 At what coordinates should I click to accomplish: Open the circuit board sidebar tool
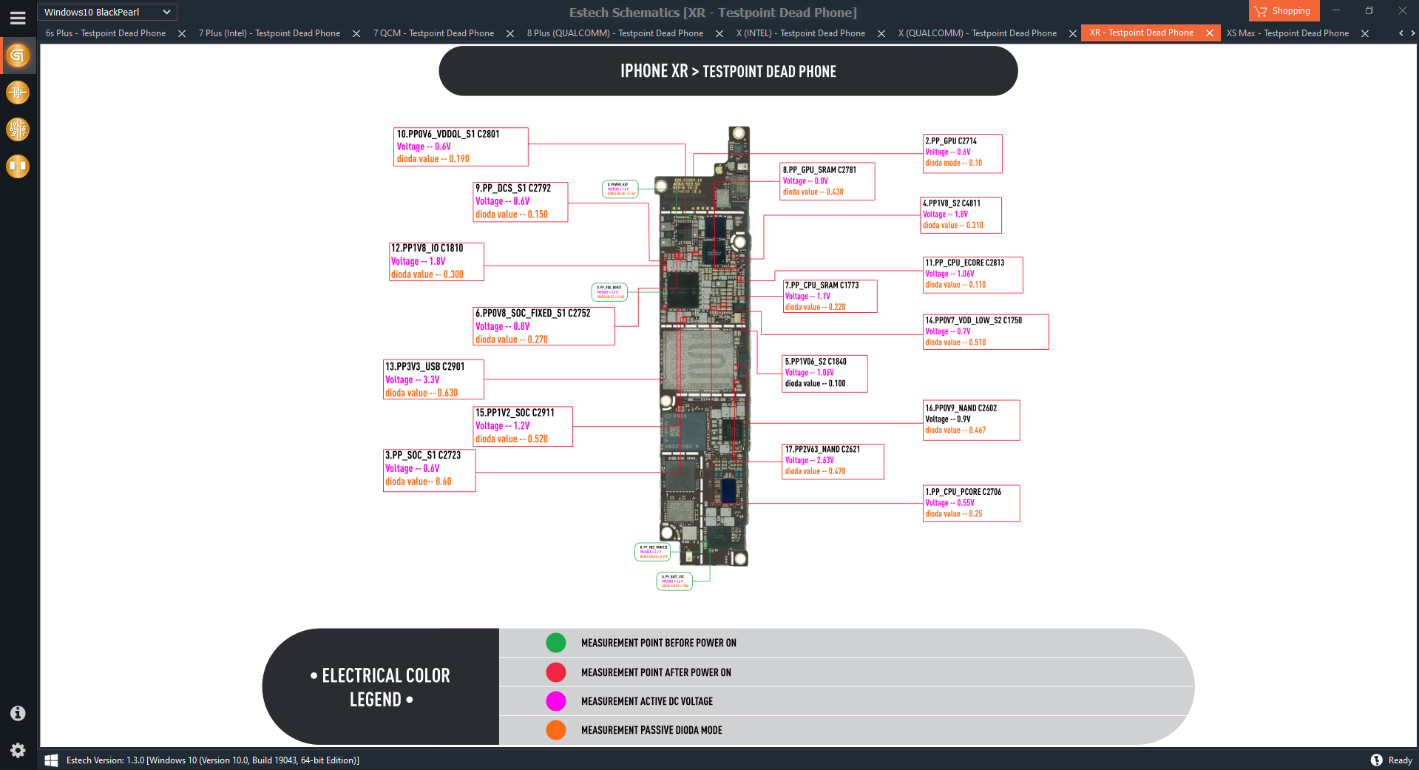pyautogui.click(x=18, y=129)
